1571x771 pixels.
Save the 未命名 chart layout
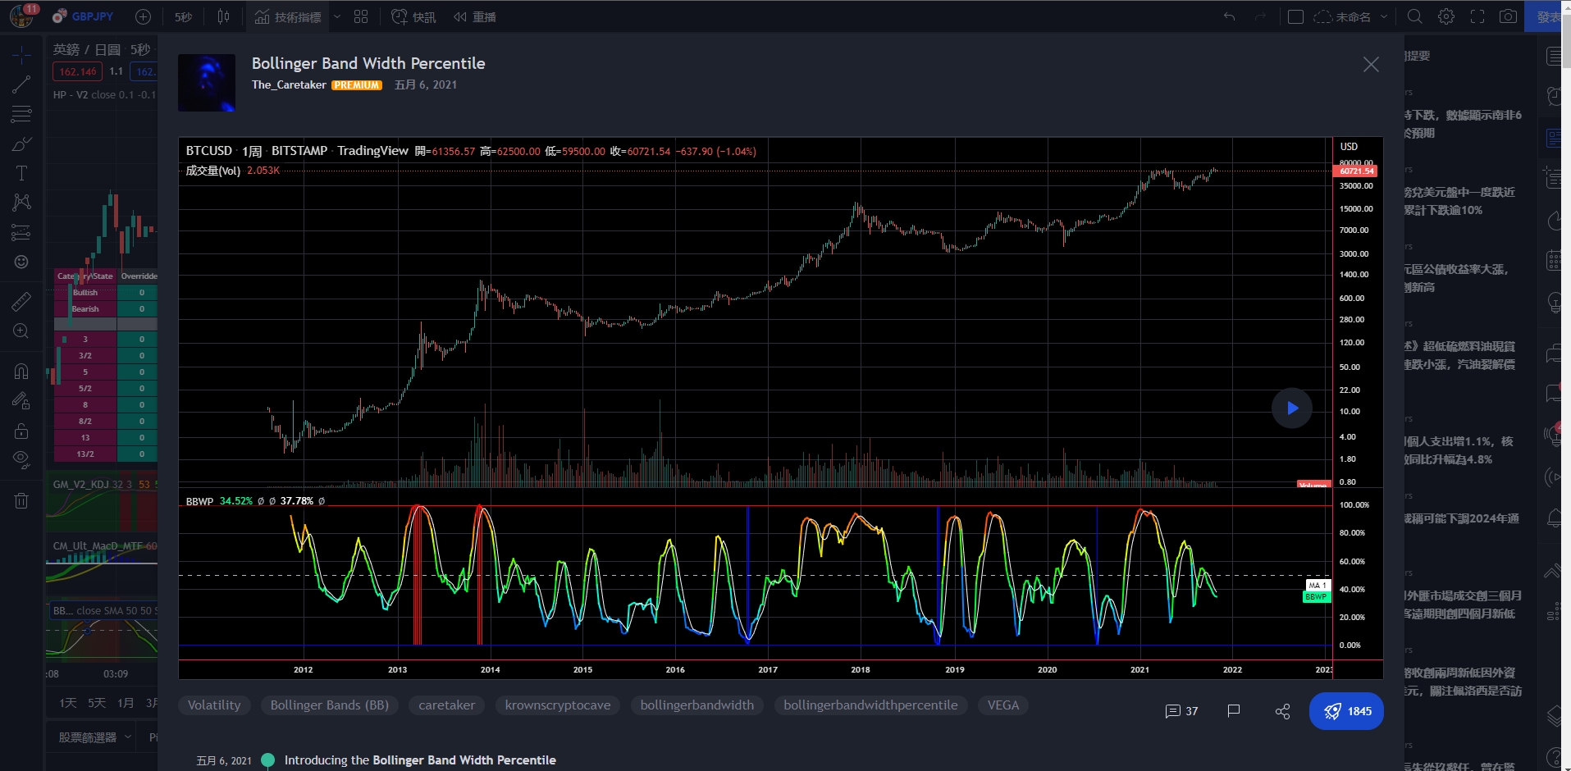point(1342,16)
